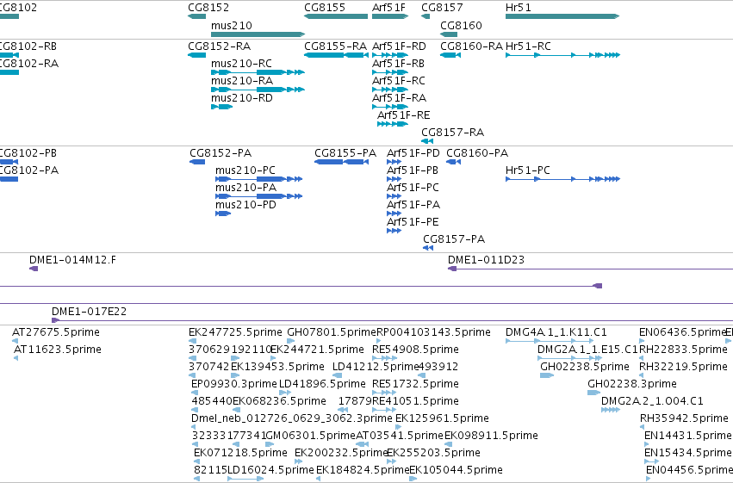Screen dimensions: 733x483
Task: Click EST LD41896.5prime
Action: [x=322, y=385]
